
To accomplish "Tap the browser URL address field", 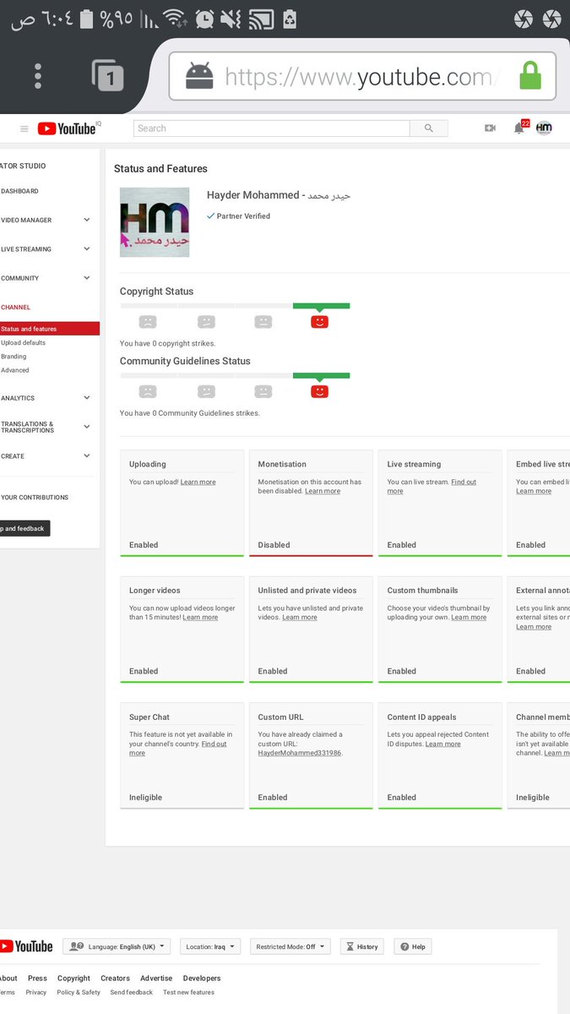I will click(x=362, y=77).
